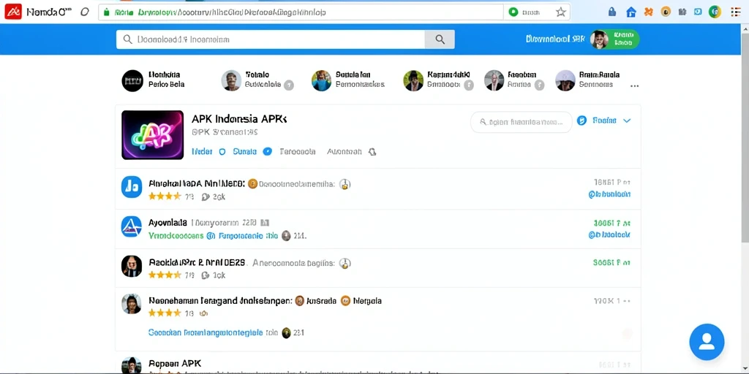Open the black circle profile in the profile row
Screen dimensions: 749x374
click(x=132, y=80)
